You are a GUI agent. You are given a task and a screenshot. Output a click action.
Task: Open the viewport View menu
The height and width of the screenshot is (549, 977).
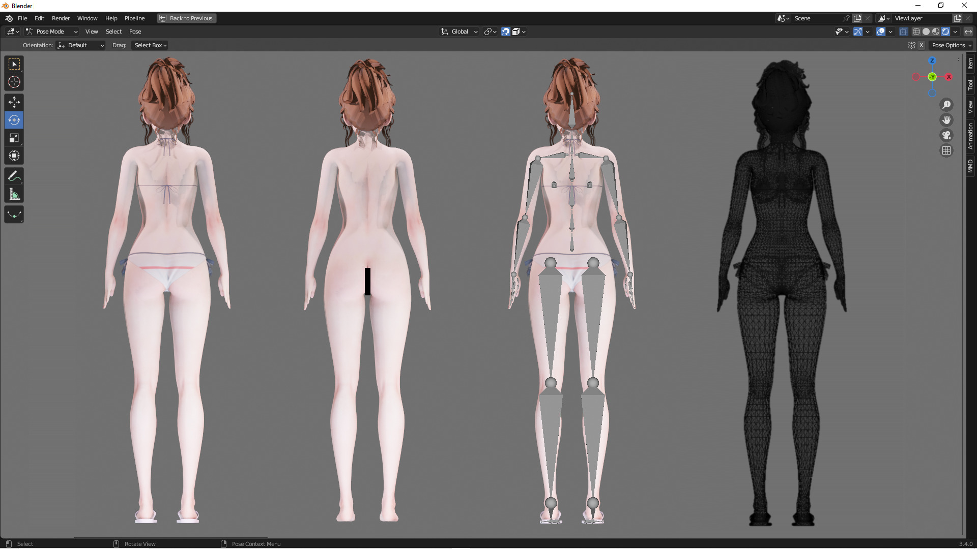pos(92,32)
